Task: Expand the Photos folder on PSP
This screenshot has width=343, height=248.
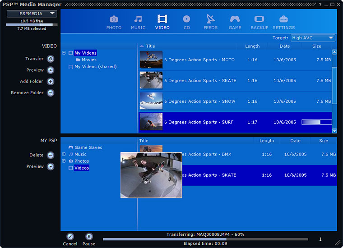Action: pos(64,161)
